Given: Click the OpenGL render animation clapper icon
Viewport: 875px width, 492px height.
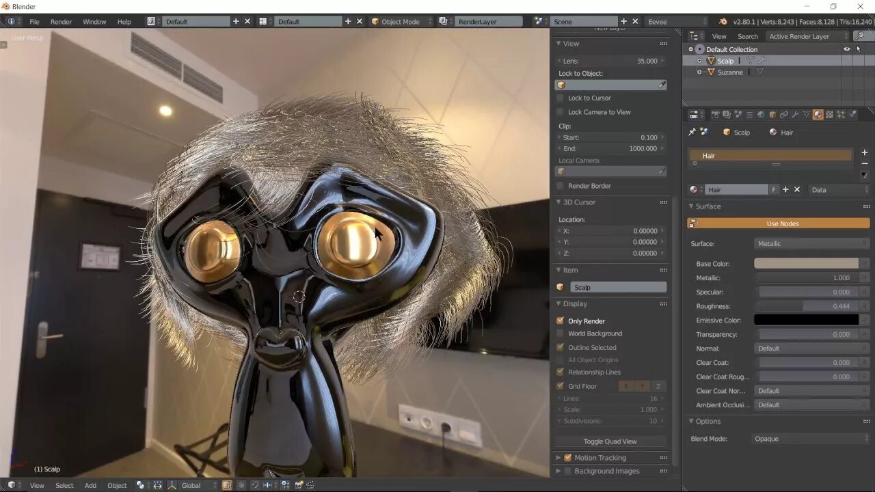Looking at the screenshot, I should pos(310,485).
